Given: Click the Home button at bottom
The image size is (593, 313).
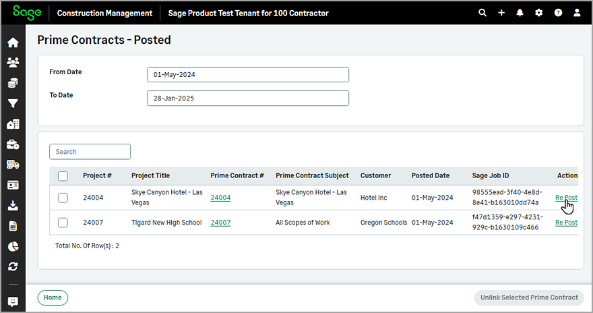Looking at the screenshot, I should point(53,297).
